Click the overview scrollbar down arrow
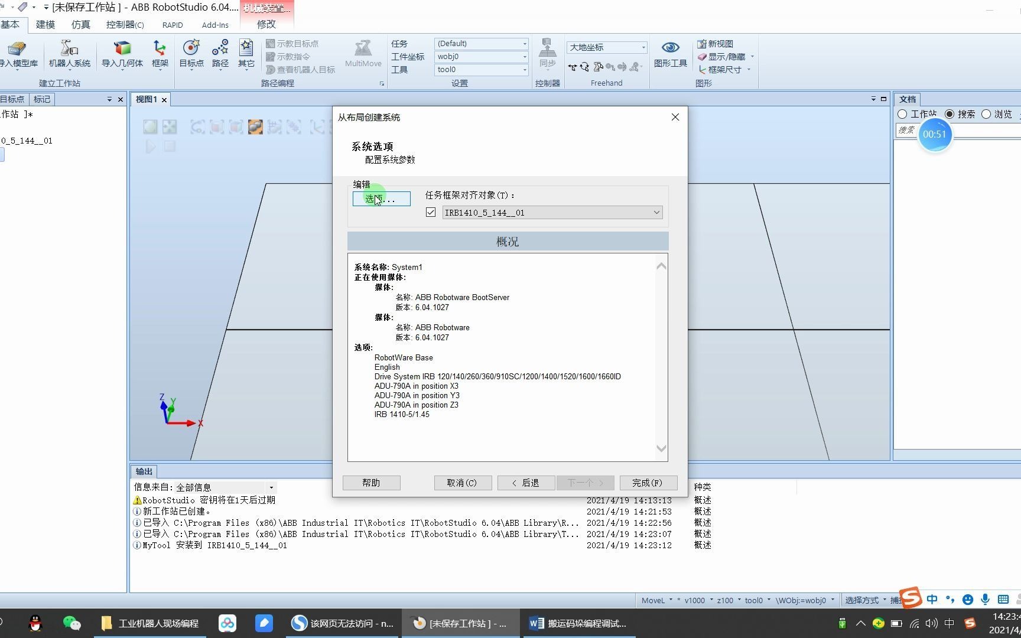 coord(662,449)
